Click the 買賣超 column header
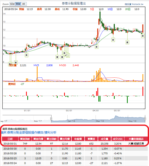The height and width of the screenshot is (166, 149). [x=91, y=139]
